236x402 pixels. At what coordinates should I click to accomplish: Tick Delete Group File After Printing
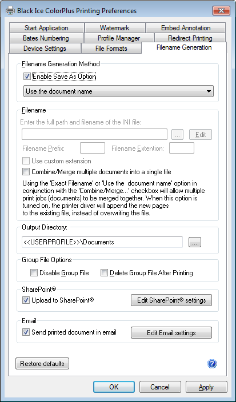click(104, 273)
